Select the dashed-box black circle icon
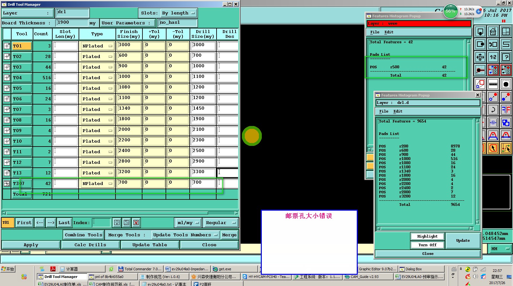The image size is (513, 286). (x=506, y=84)
